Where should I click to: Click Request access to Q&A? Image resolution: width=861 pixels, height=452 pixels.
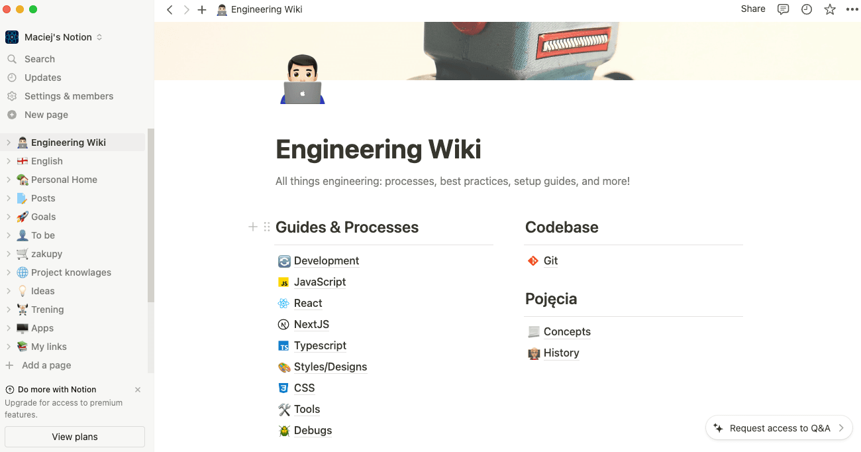[779, 428]
